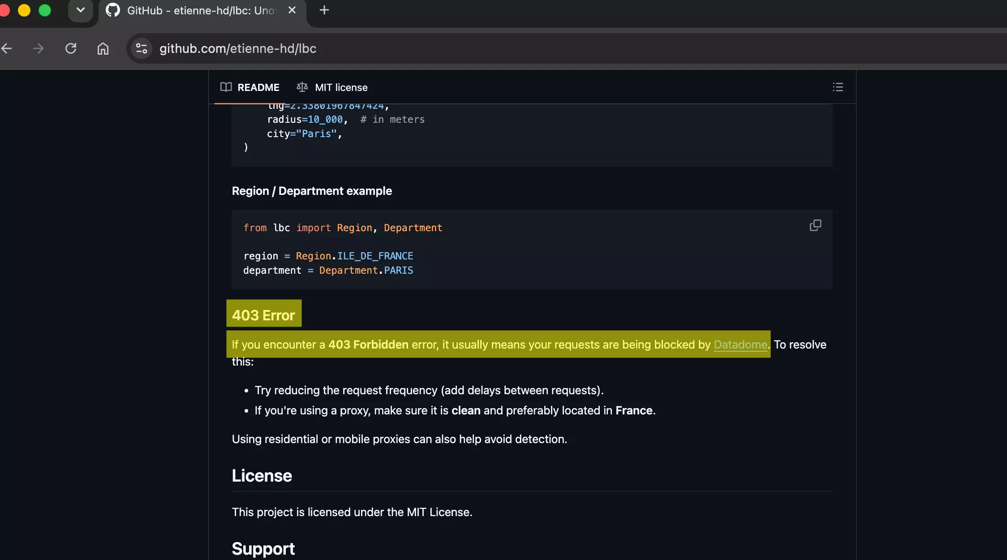Click the License heading
Image resolution: width=1007 pixels, height=560 pixels.
(x=262, y=476)
